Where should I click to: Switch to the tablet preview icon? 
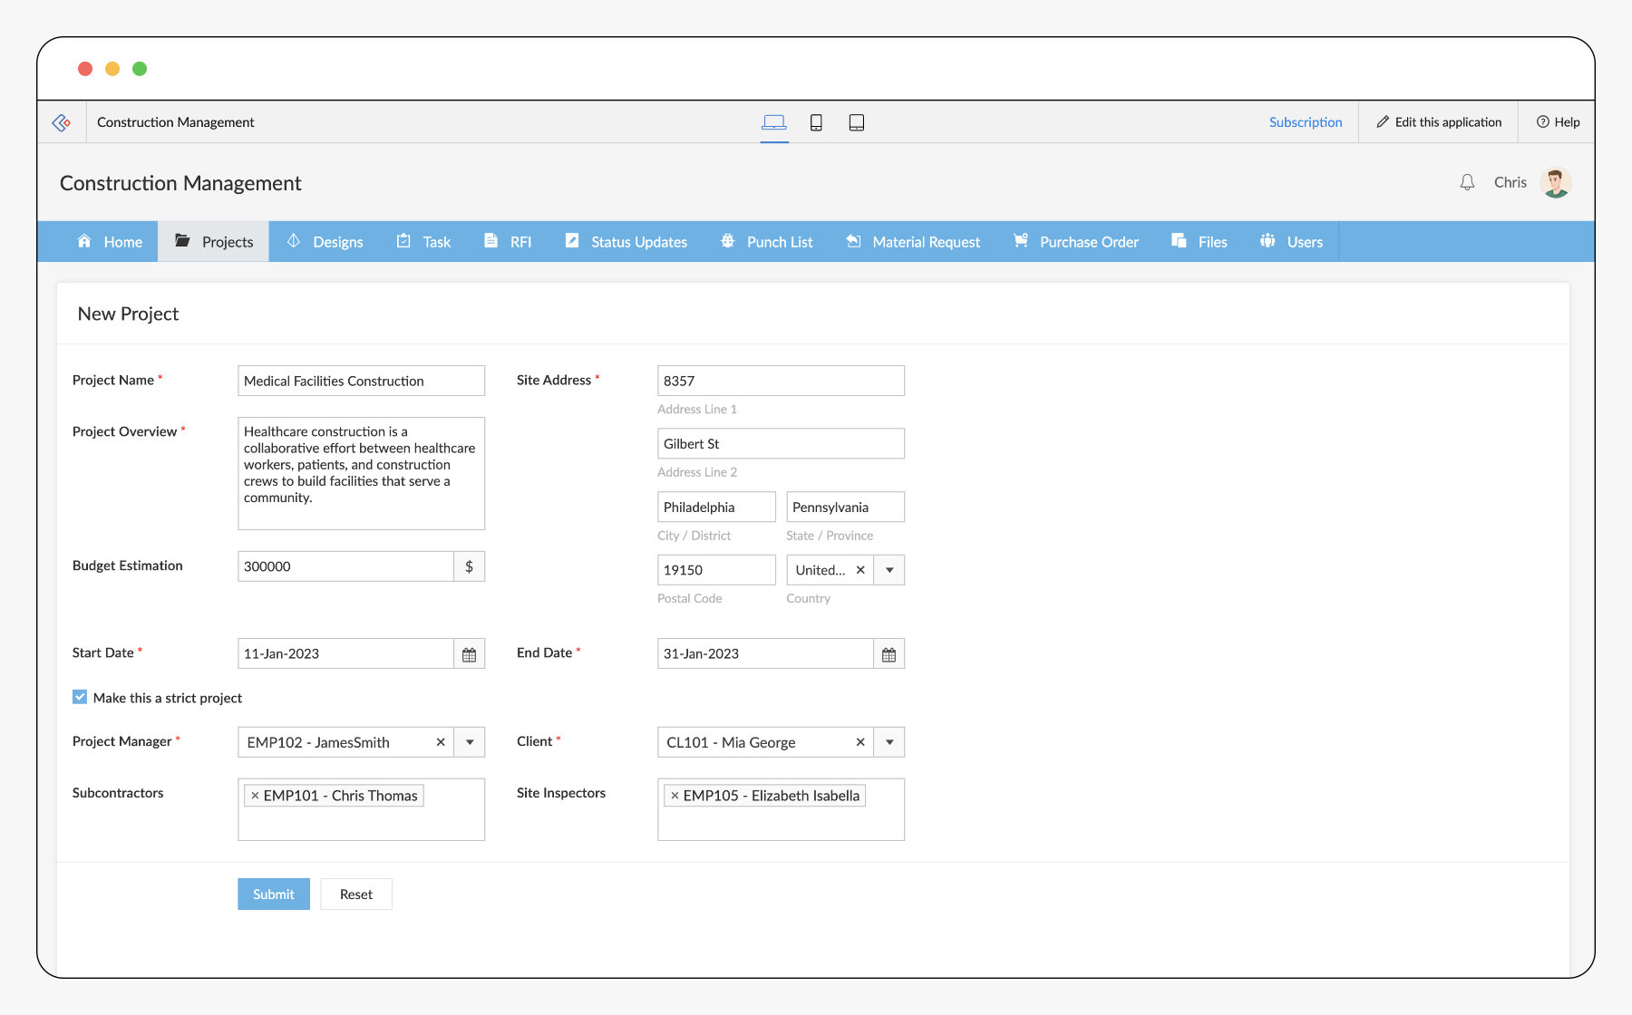pos(857,122)
